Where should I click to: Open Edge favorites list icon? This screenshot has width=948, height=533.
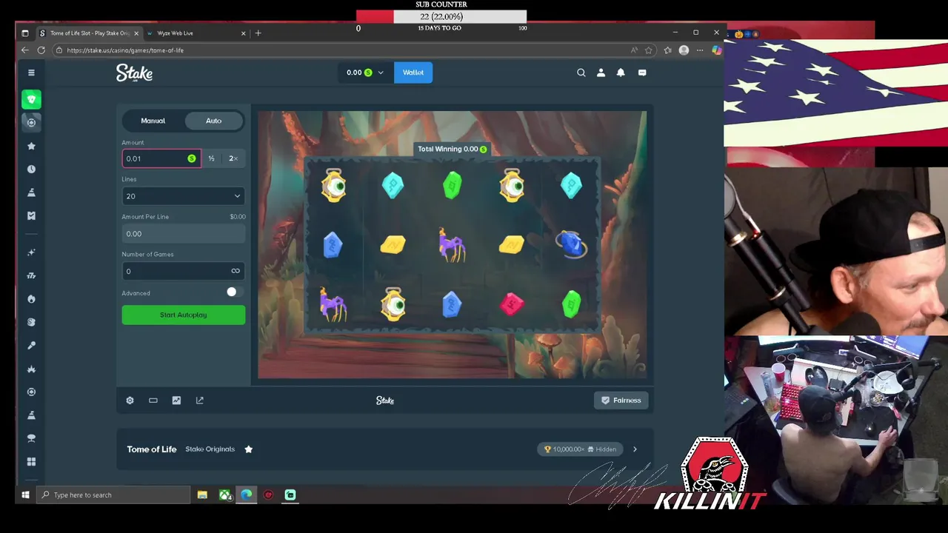pyautogui.click(x=667, y=50)
